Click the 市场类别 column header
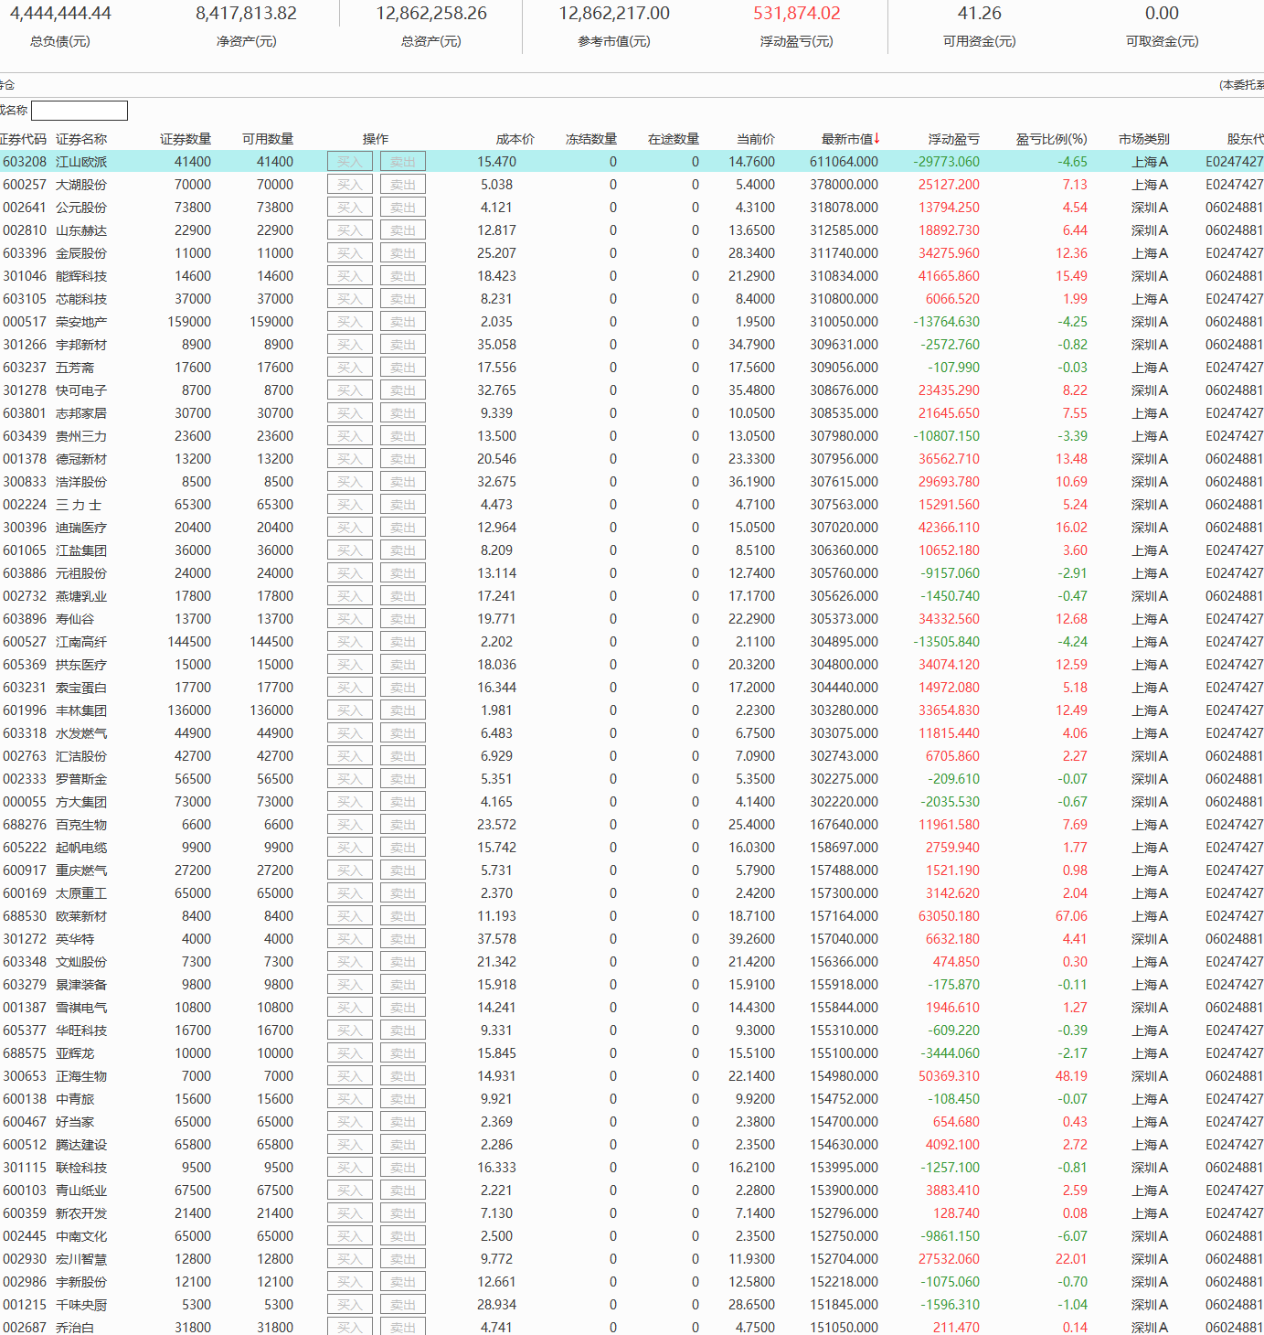The image size is (1264, 1335). pos(1143,139)
